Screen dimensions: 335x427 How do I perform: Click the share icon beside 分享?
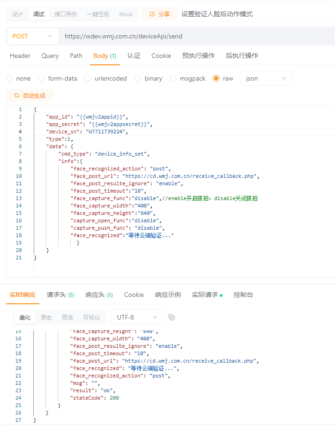[x=152, y=14]
